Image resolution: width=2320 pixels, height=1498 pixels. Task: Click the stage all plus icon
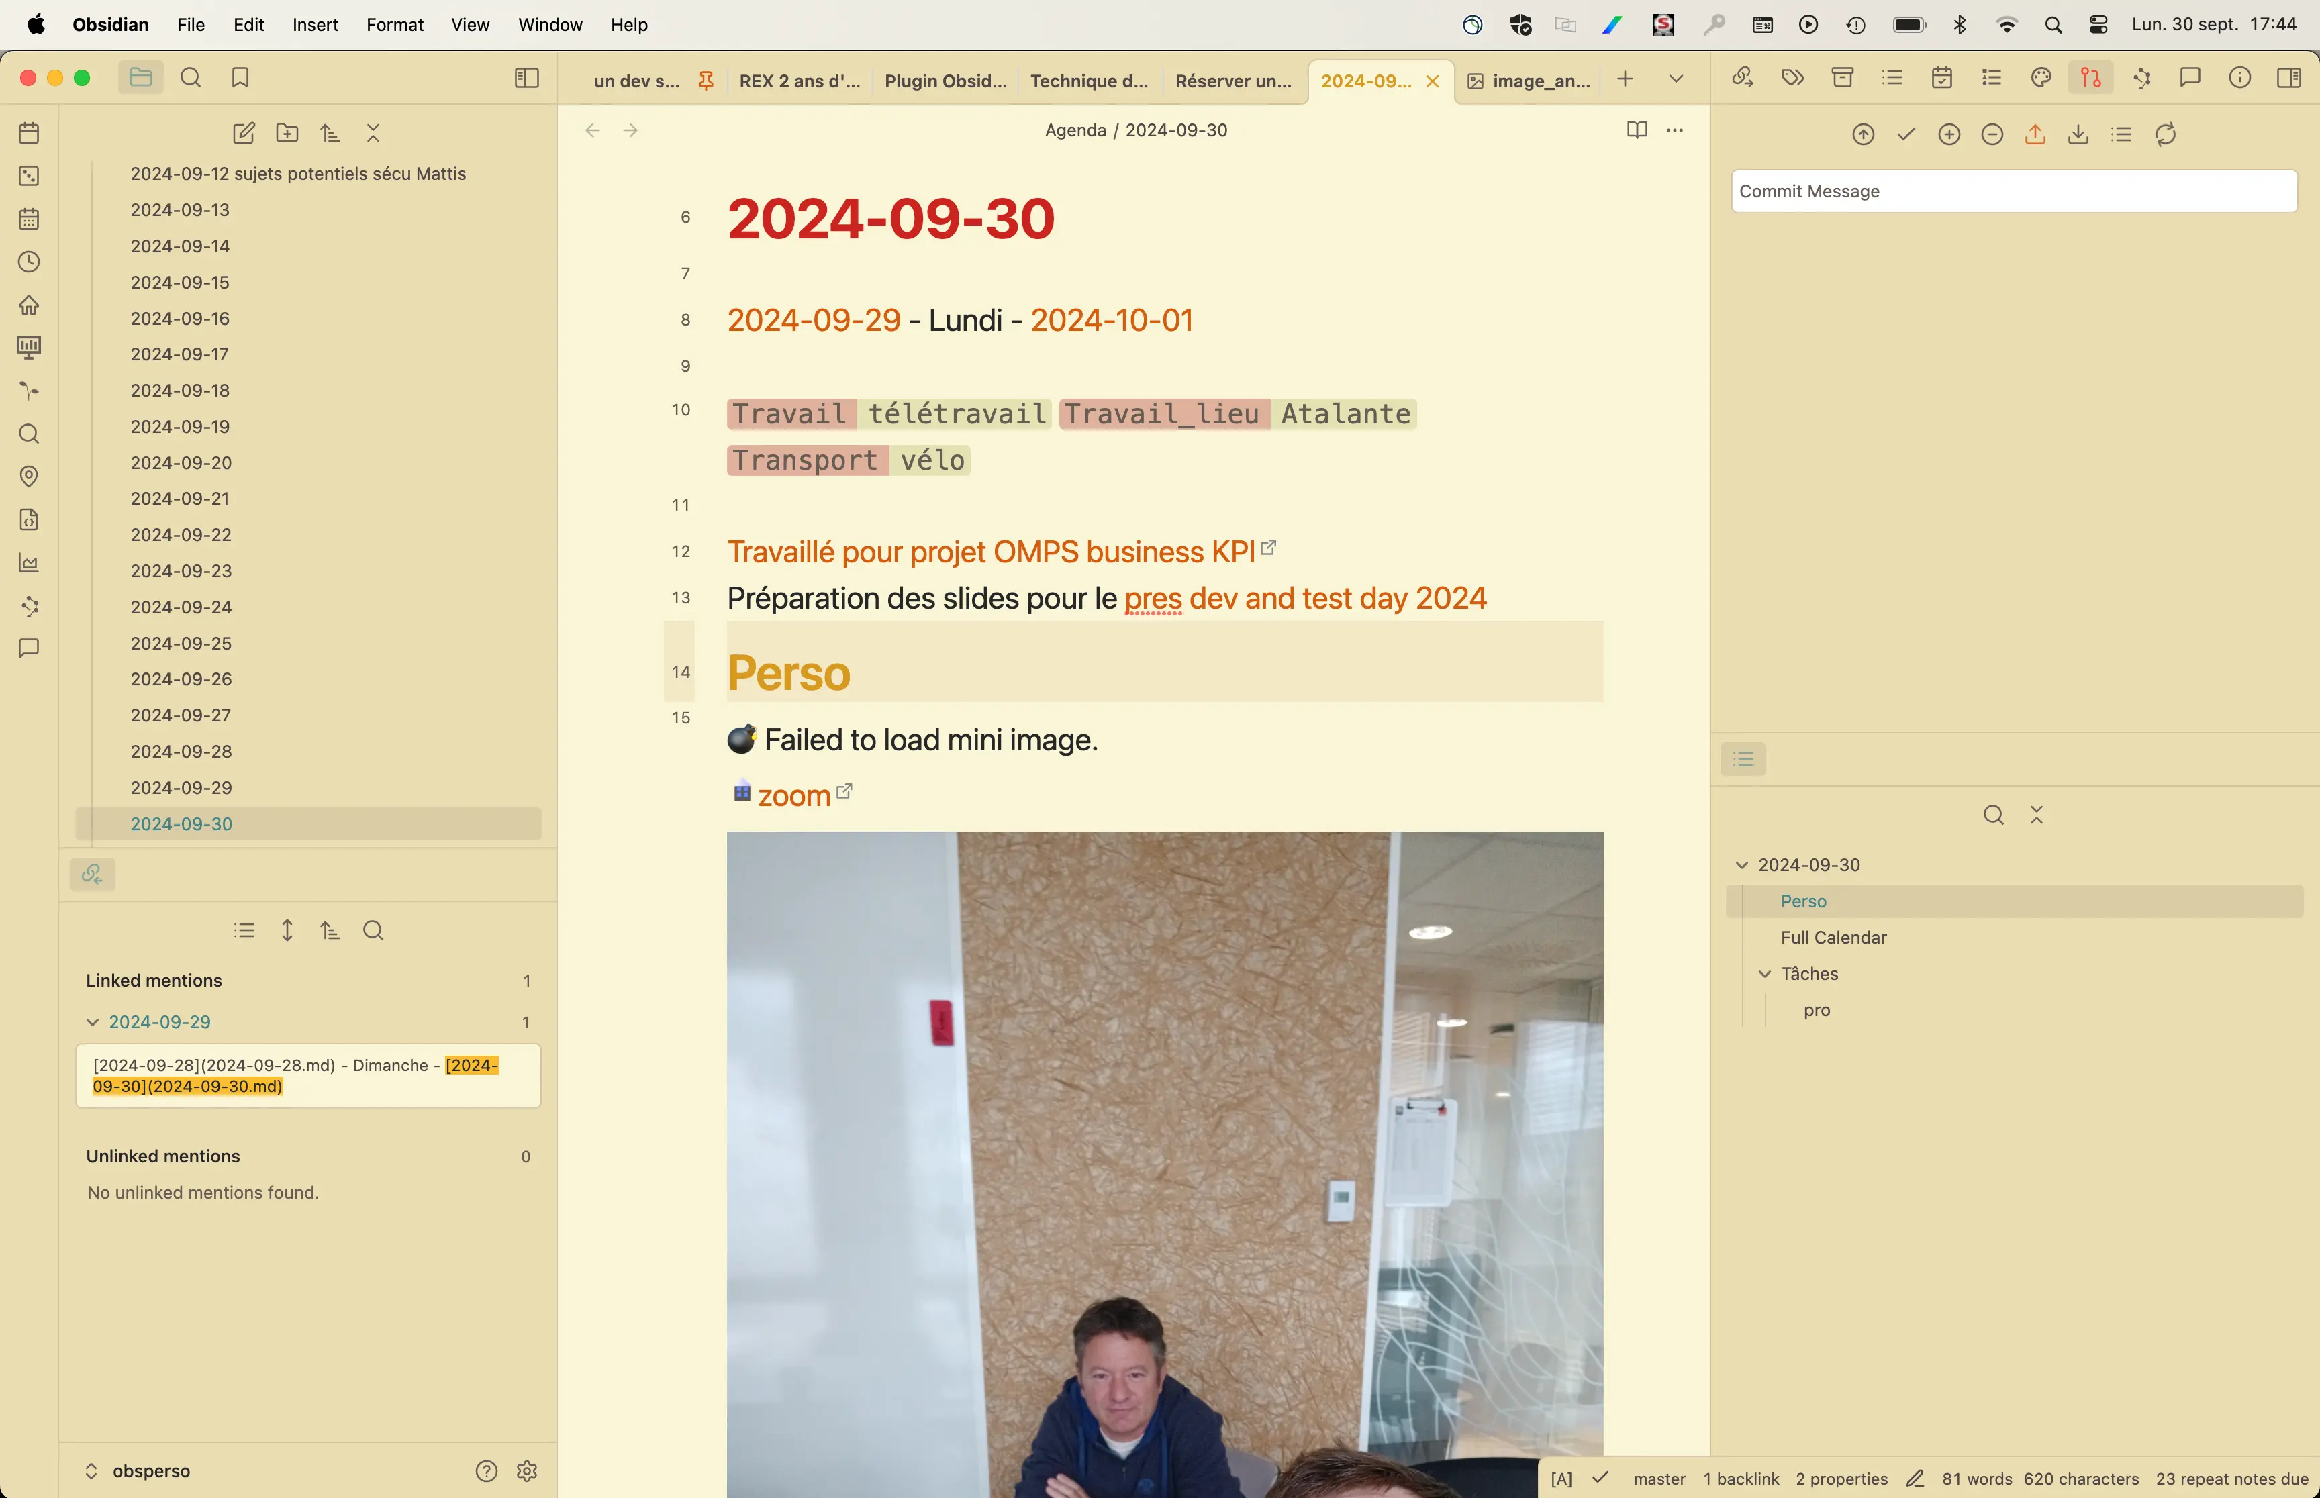[1948, 134]
